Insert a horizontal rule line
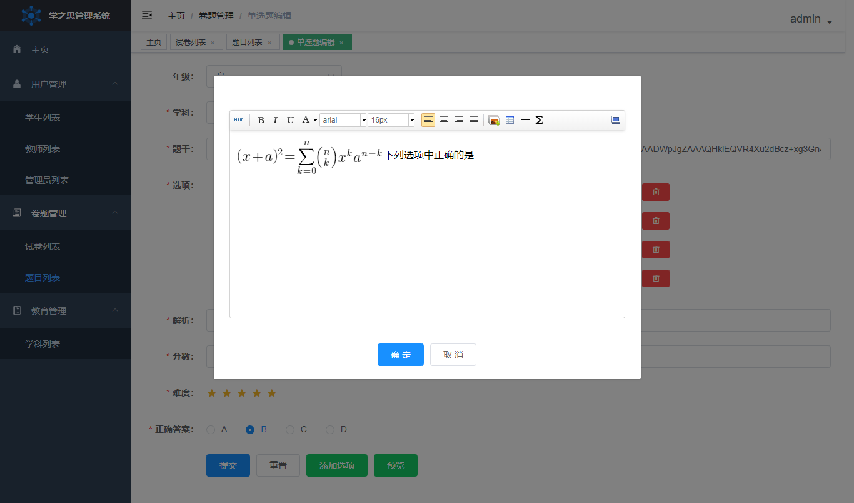The image size is (854, 503). [x=525, y=120]
